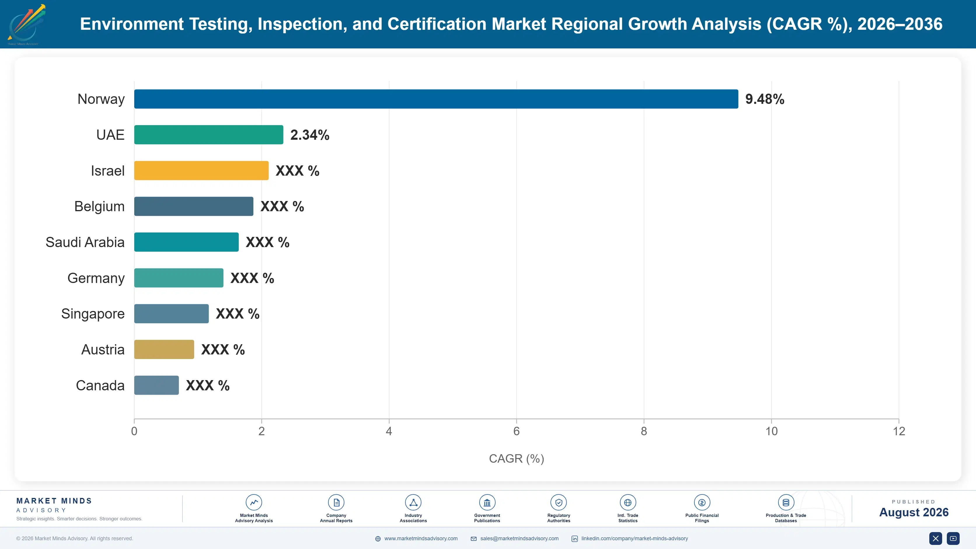Click the chart title in header
Viewport: 976px width, 549px height.
pos(511,24)
